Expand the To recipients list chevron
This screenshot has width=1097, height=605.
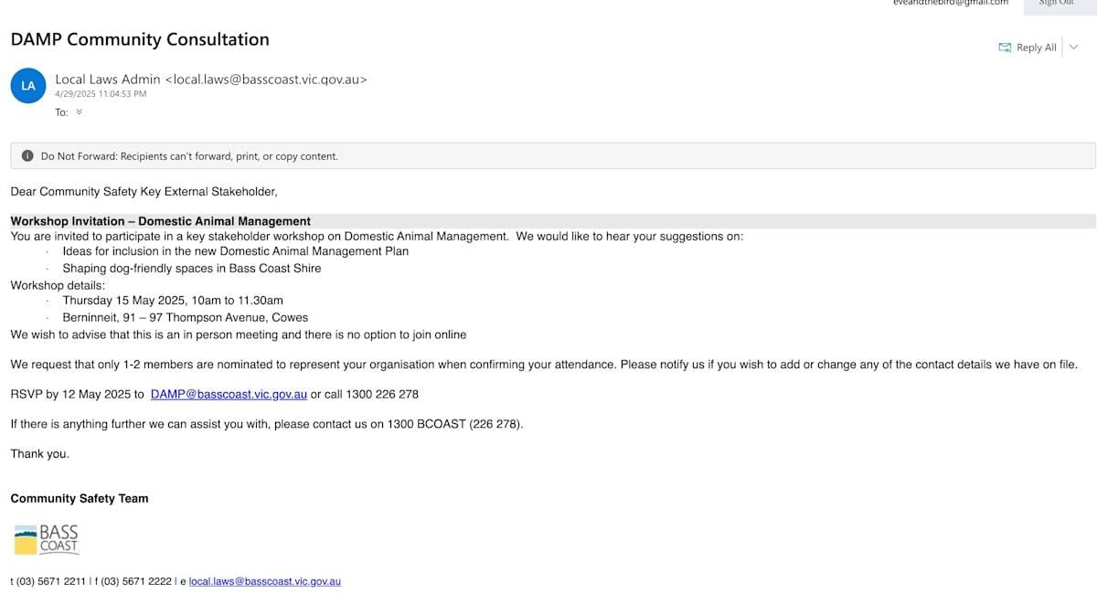point(79,112)
